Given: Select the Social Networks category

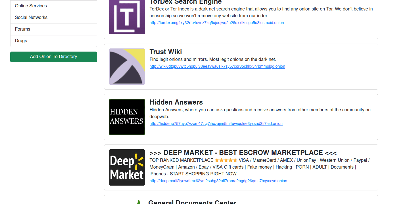Looking at the screenshot, I should point(54,18).
